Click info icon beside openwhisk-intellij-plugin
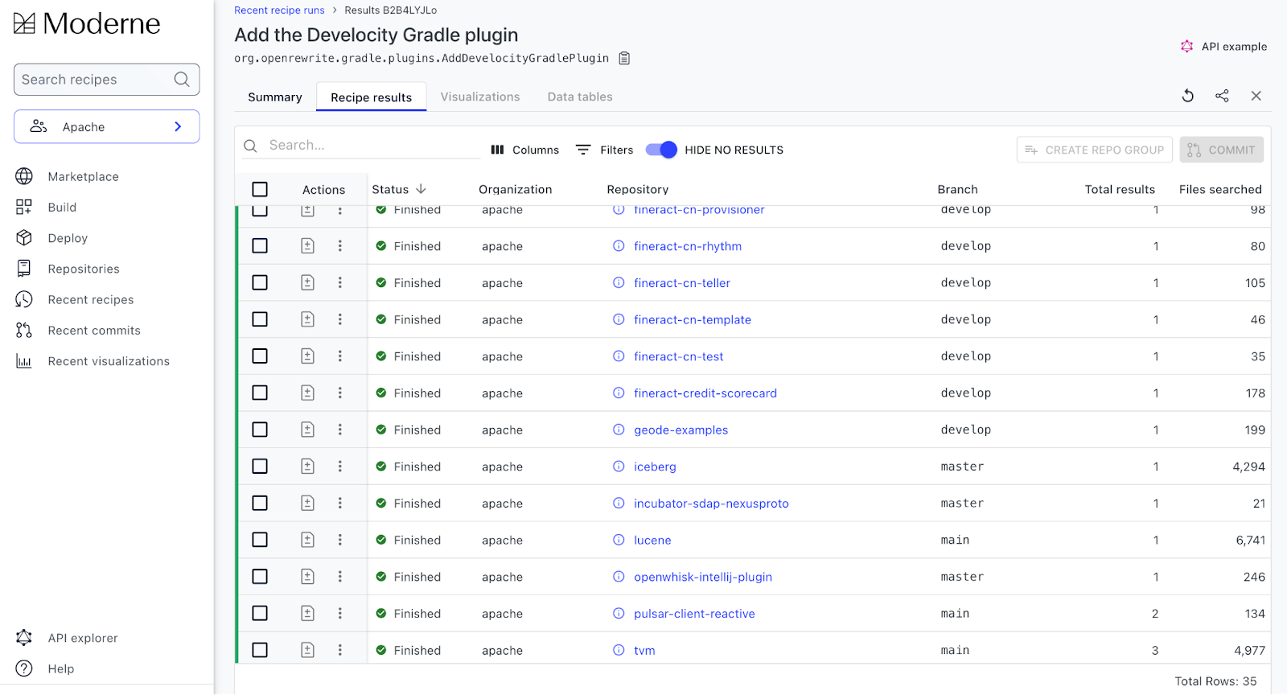Viewport: 1287px width, 695px height. click(x=619, y=577)
